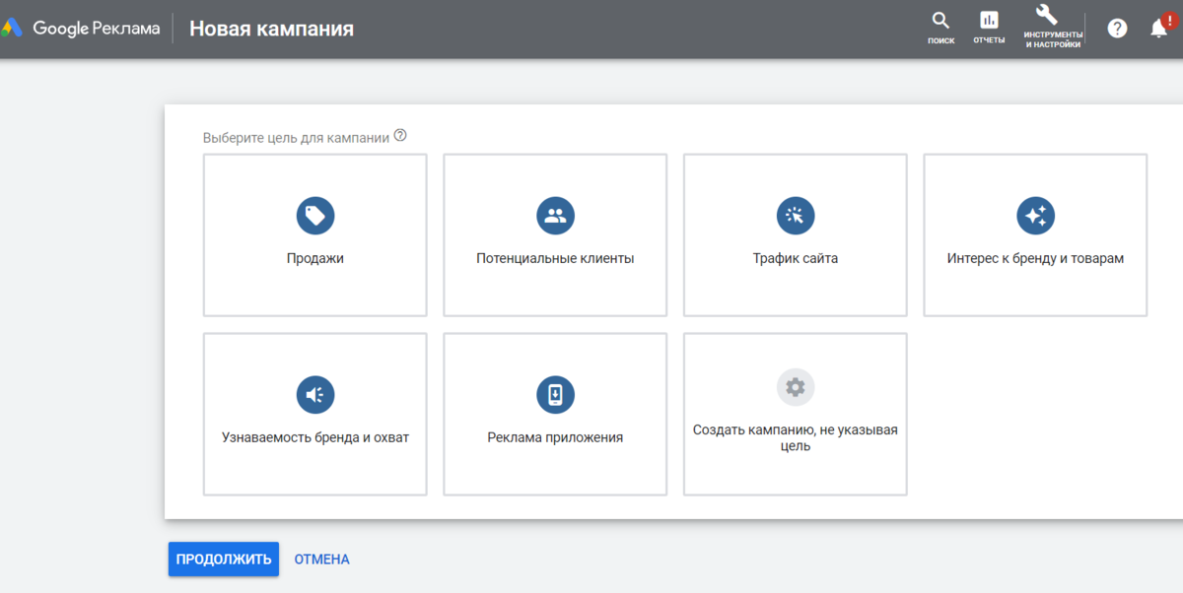Image resolution: width=1183 pixels, height=593 pixels.
Task: Click the «Поиск» label in header
Action: [941, 40]
